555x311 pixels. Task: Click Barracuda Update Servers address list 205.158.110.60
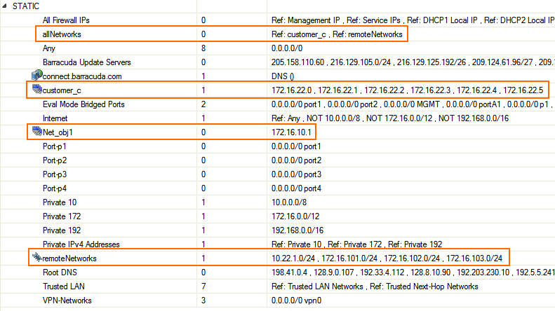pyautogui.click(x=413, y=62)
